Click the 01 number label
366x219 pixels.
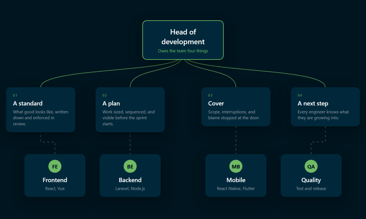tap(15, 95)
